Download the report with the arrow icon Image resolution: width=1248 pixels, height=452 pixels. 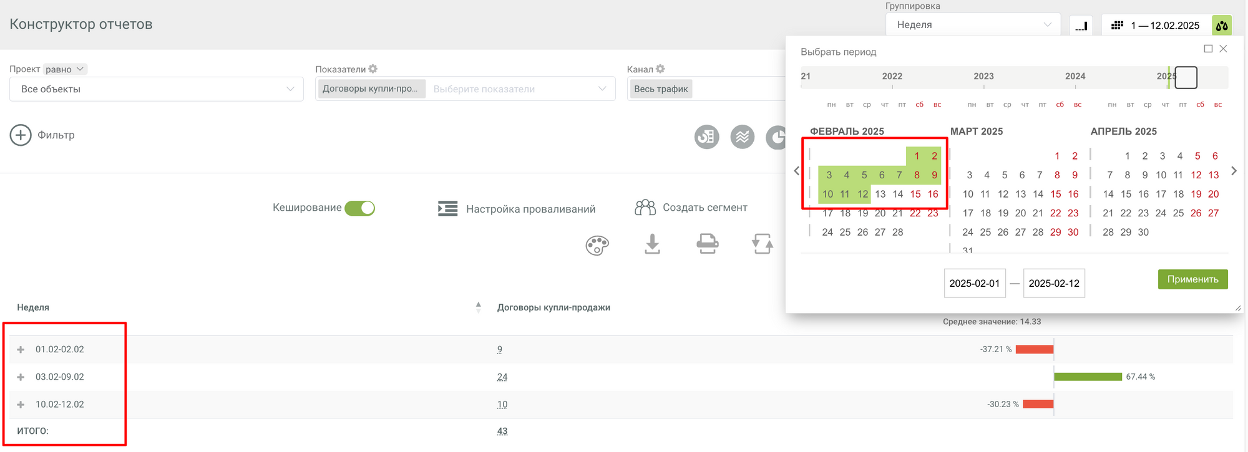point(652,244)
